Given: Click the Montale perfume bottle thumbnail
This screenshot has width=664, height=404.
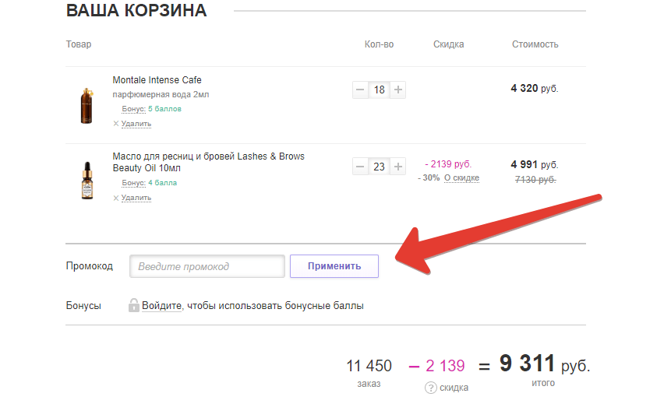Looking at the screenshot, I should coord(86,105).
